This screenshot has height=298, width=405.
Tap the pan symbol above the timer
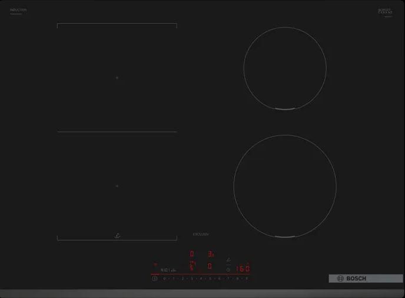point(228,259)
